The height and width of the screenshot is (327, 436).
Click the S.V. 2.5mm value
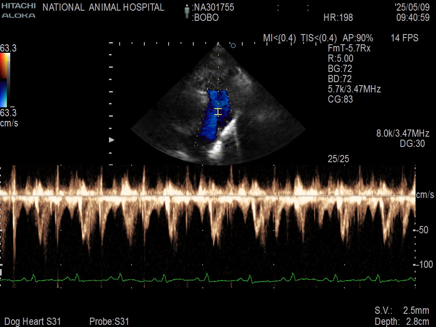point(402,310)
